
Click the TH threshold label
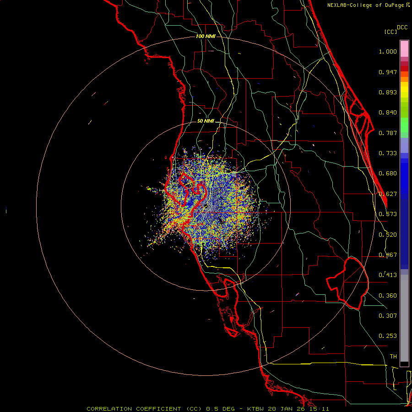click(x=393, y=357)
